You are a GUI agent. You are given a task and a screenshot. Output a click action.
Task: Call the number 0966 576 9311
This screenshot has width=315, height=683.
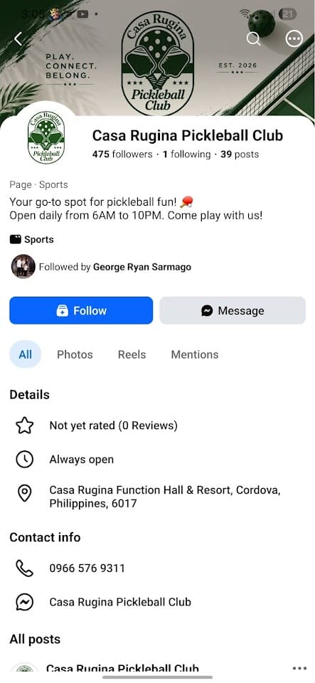coord(87,568)
